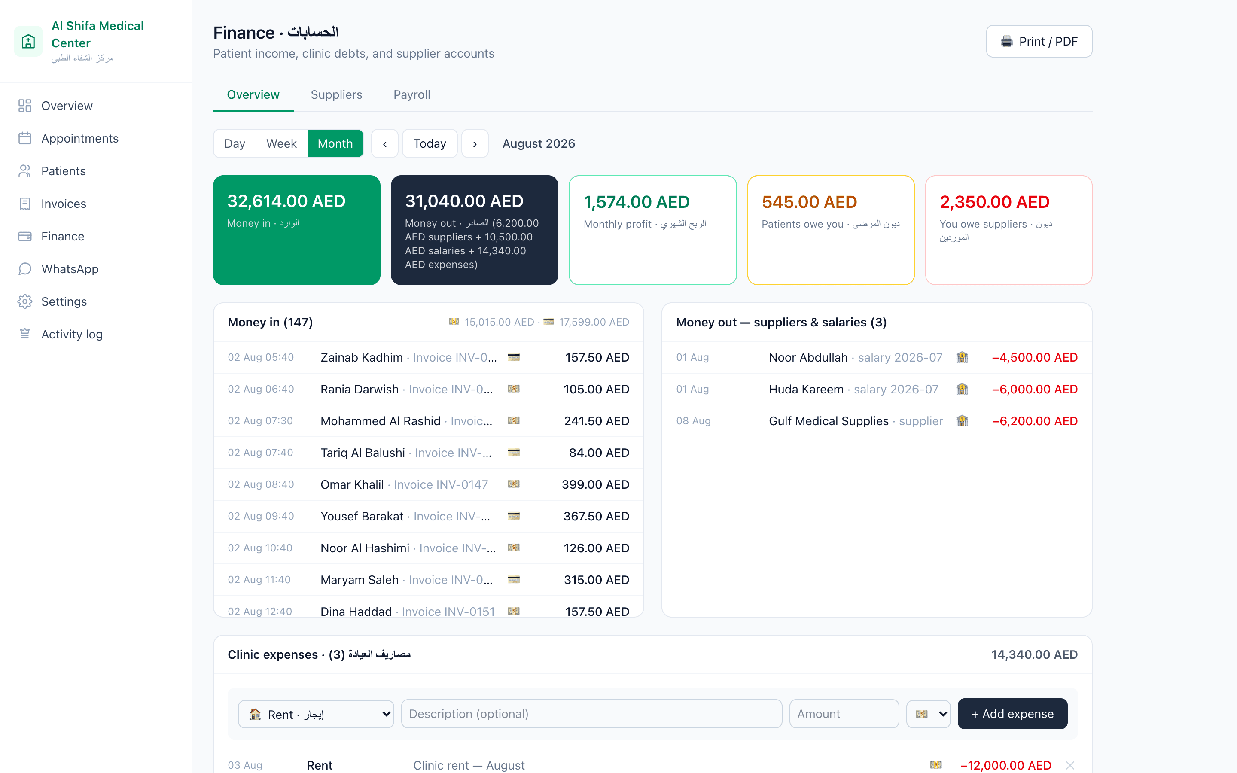Go to the next month with the right chevron
This screenshot has height=773, width=1237.
pos(475,144)
